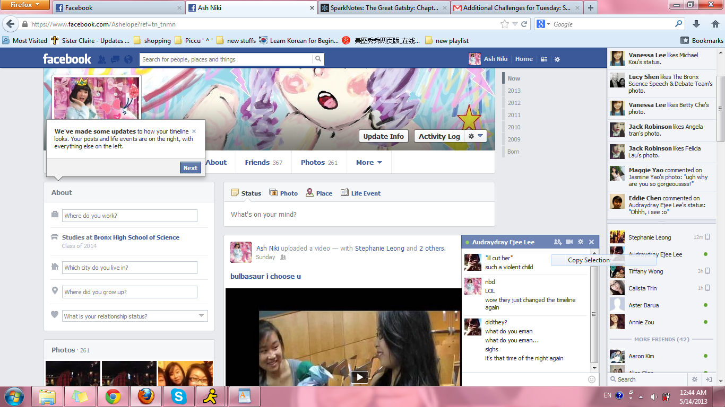Open chat sidebar options gear
The image size is (725, 407).
694,379
